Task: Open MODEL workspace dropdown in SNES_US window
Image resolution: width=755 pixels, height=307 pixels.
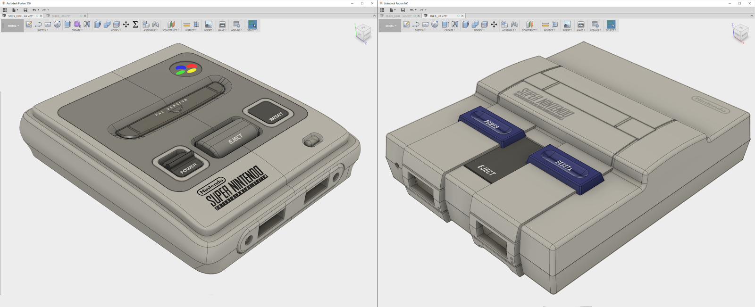Action: click(x=390, y=26)
